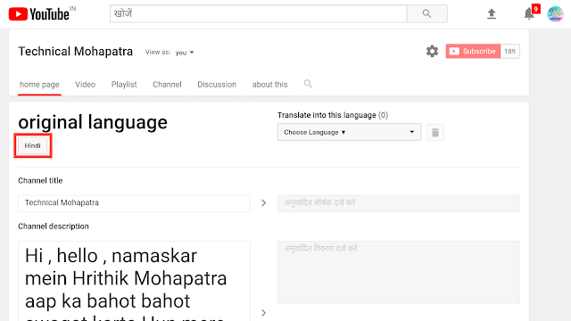Go to the Discussion tab
Screen dimensions: 571x321
pyautogui.click(x=217, y=85)
